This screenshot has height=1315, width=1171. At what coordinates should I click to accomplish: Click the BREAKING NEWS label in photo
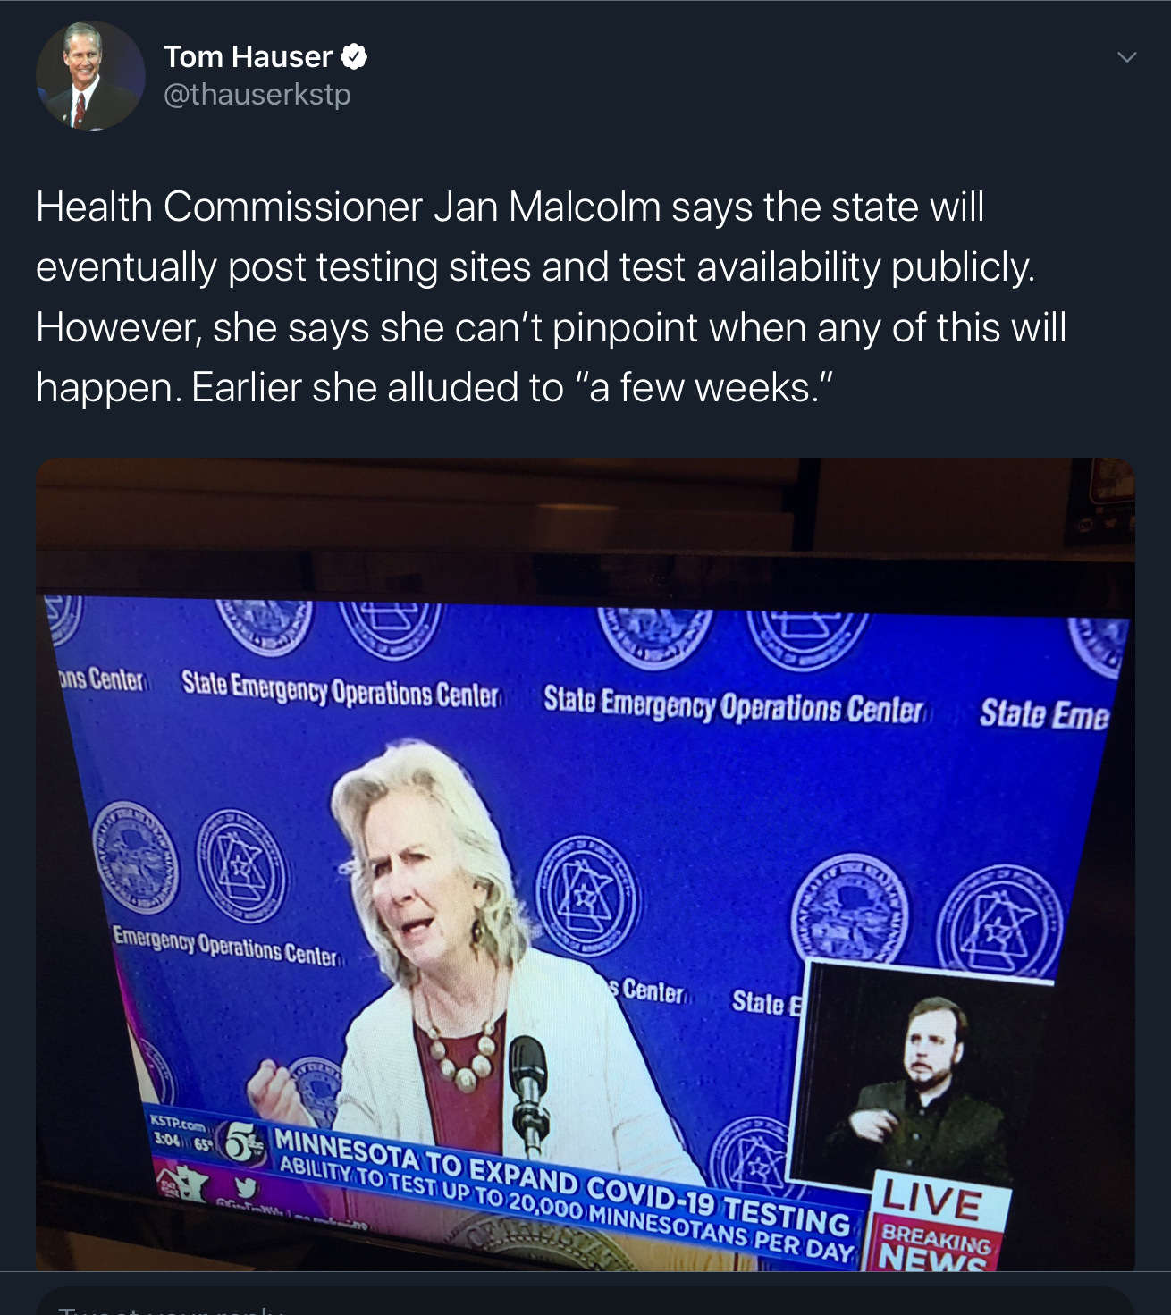(x=934, y=1247)
